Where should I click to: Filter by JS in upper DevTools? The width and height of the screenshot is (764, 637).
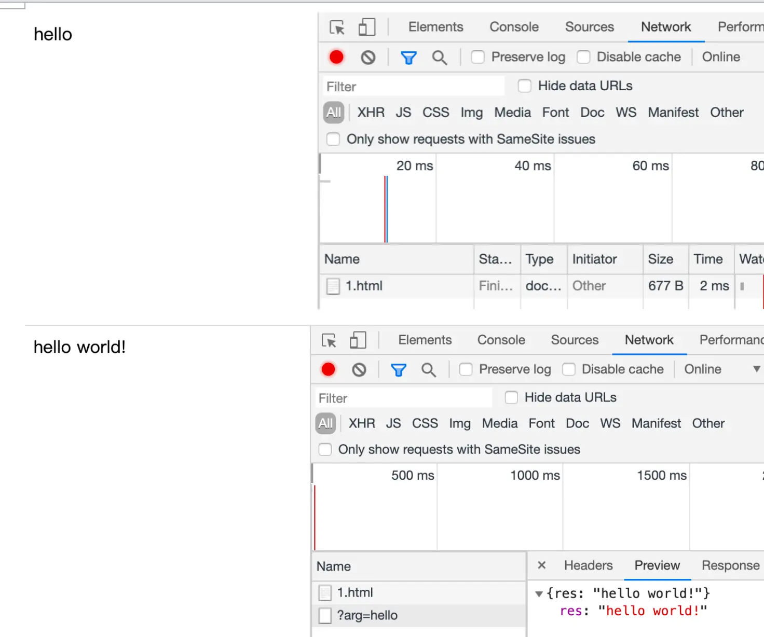coord(403,113)
